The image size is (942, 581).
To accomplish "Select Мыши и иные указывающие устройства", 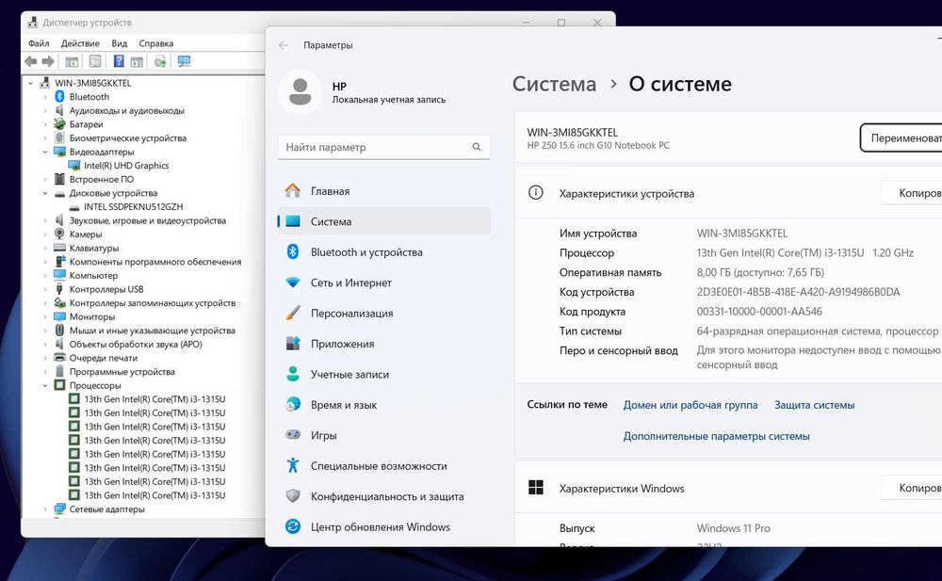I will coord(152,331).
